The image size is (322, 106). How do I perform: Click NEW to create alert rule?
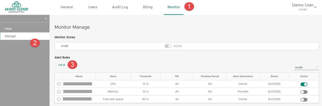click(62, 65)
